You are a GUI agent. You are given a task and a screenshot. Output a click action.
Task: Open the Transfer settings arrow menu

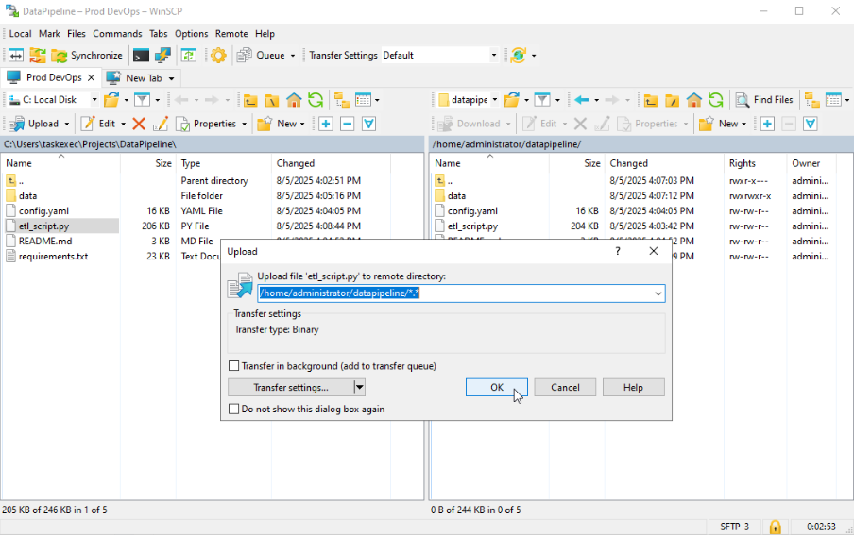click(x=359, y=388)
